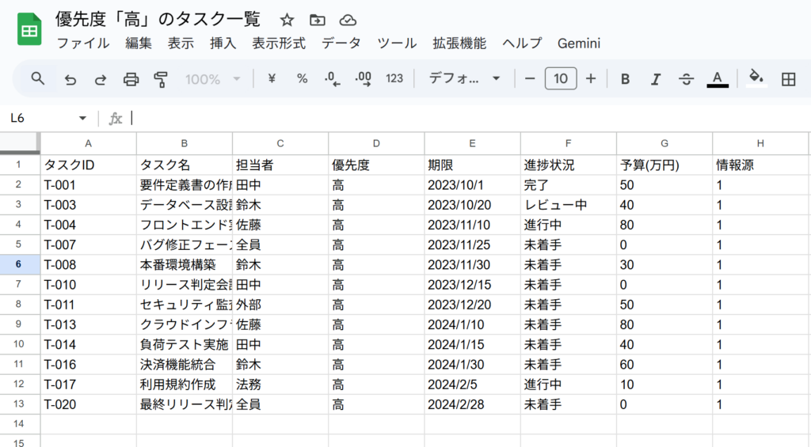Open the データ menu
Screen dimensions: 811x447
341,43
